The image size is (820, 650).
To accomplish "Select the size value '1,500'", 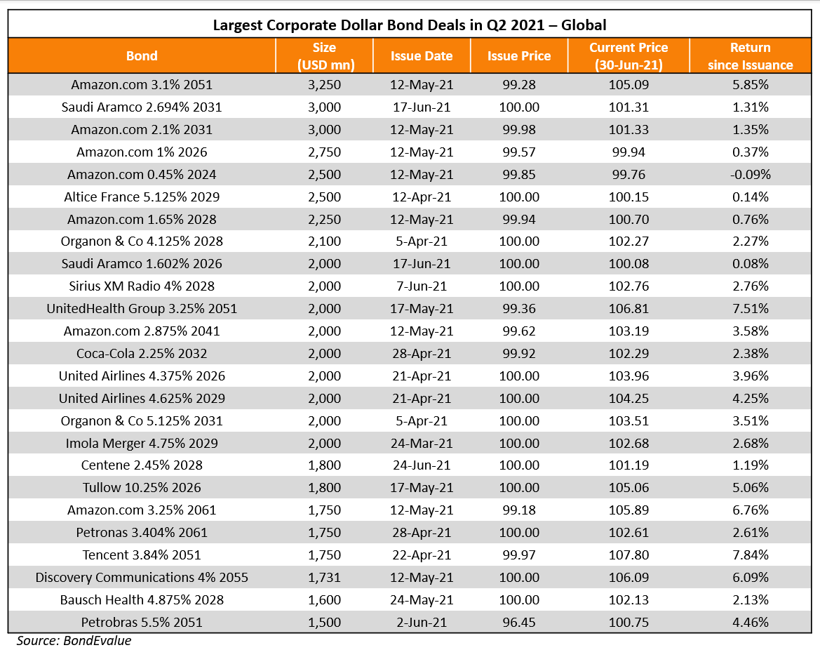I will [x=324, y=623].
